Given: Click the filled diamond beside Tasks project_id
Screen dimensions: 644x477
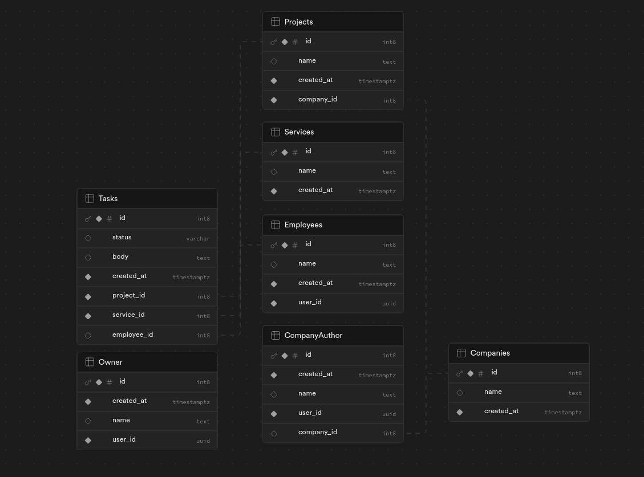Looking at the screenshot, I should (88, 296).
